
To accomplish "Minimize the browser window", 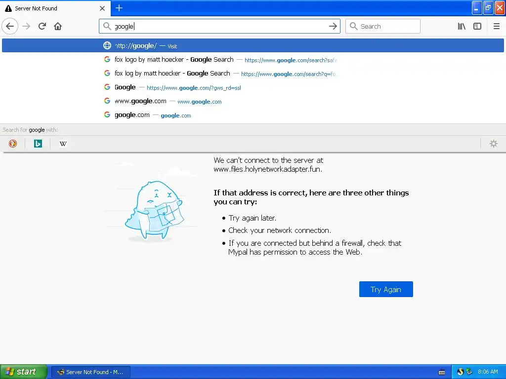I will click(x=477, y=8).
